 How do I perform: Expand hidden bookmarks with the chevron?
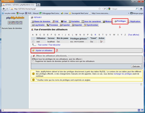129,13
